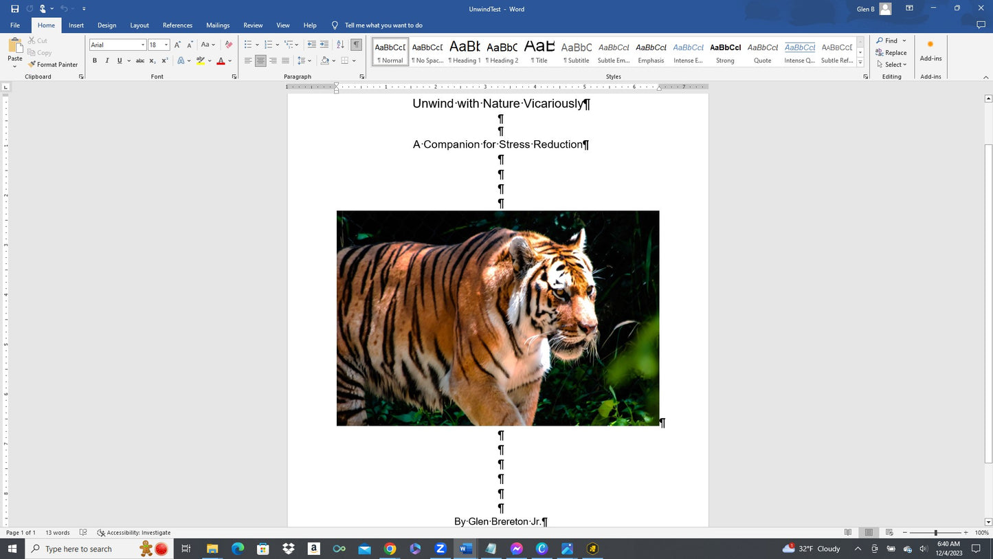Screen dimensions: 993x559
Task: Toggle show/hide paragraph marks button
Action: [356, 45]
